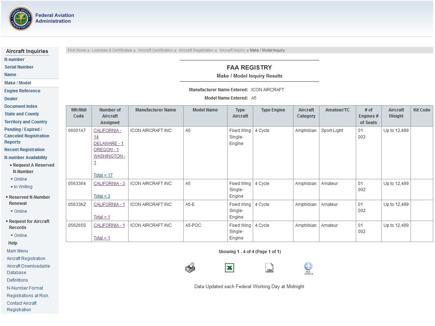The image size is (435, 326).
Task: Open the OREGON - 1 aircraft link
Action: [x=106, y=150]
